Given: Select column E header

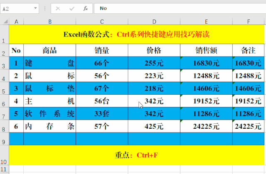Looking at the screenshot, I should (x=206, y=22).
